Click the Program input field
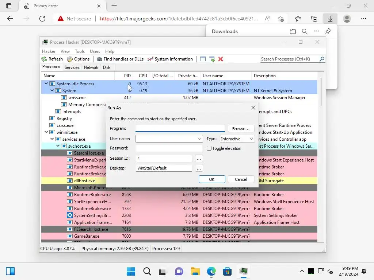 pyautogui.click(x=180, y=128)
